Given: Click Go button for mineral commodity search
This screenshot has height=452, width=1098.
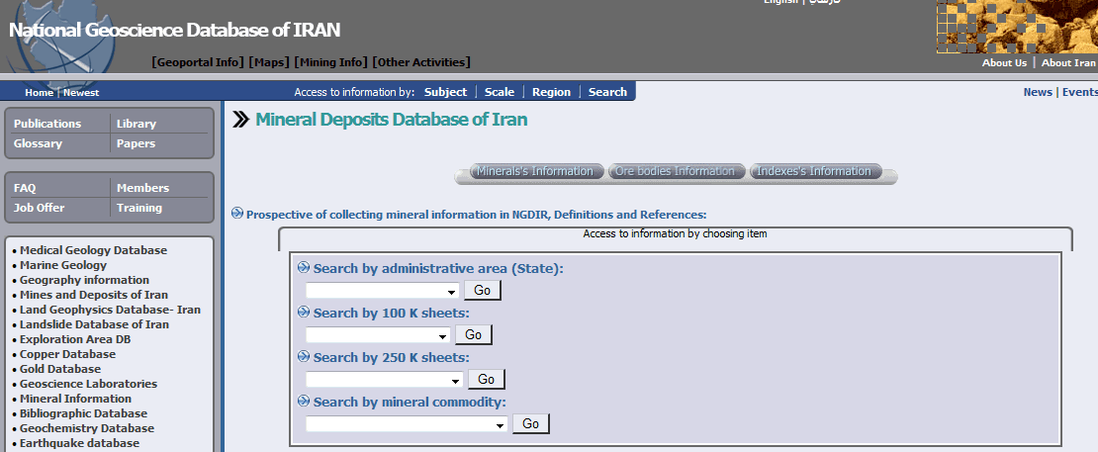Looking at the screenshot, I should coord(531,424).
